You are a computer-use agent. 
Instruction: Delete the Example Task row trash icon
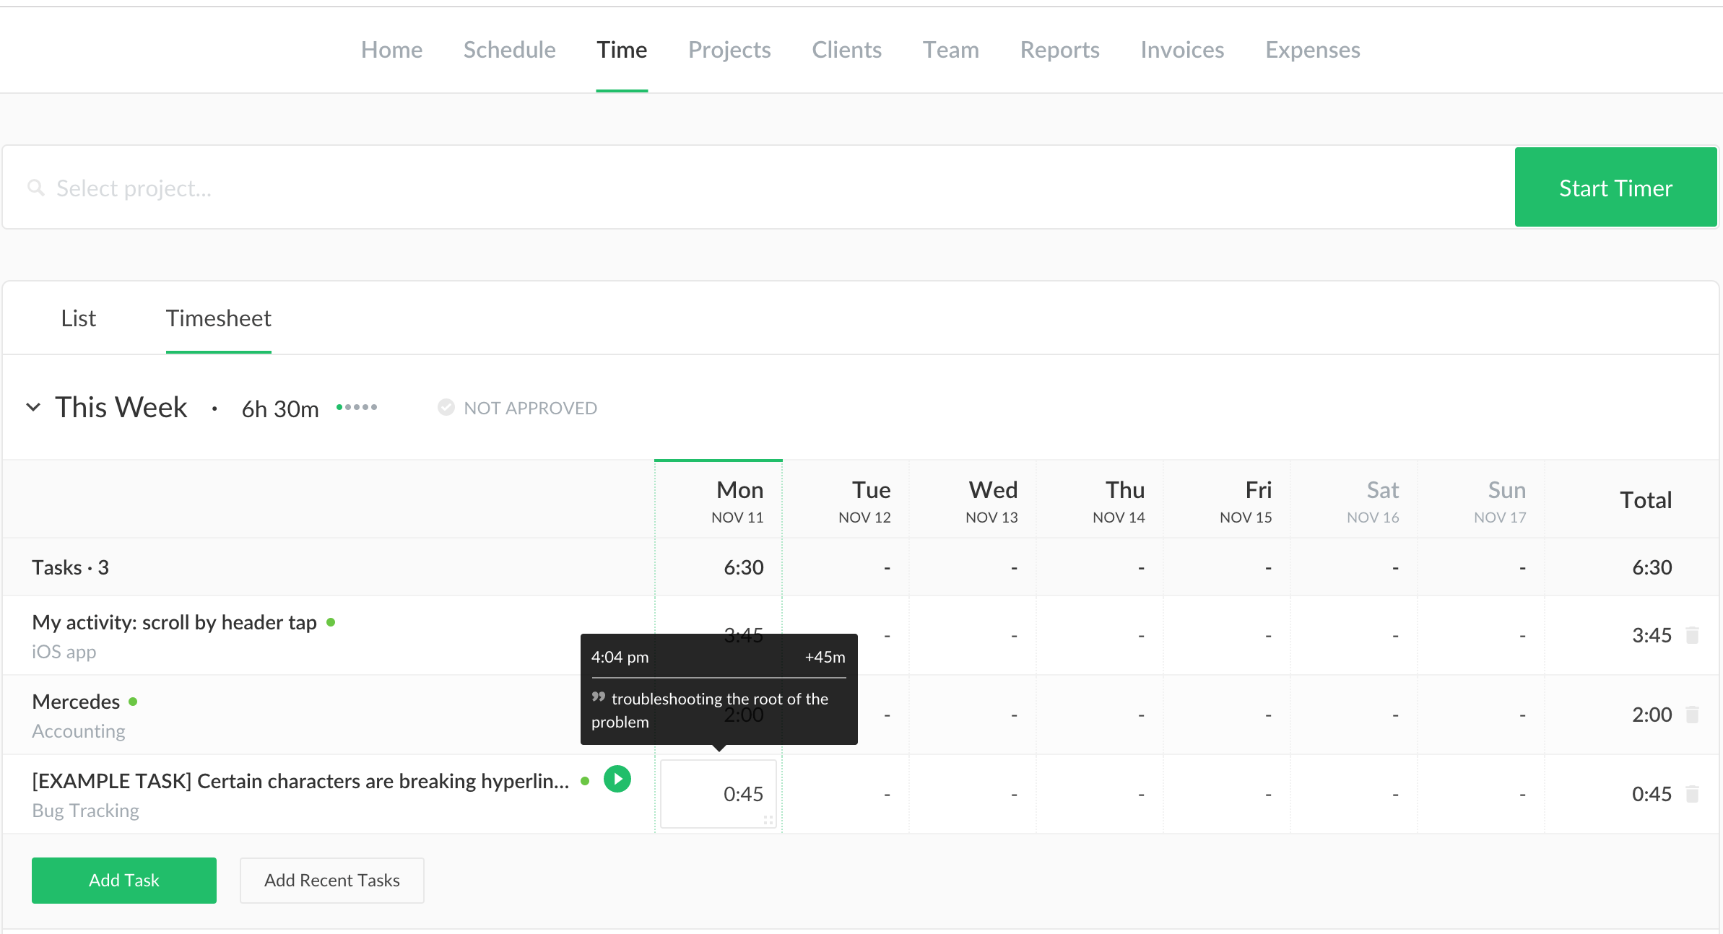pyautogui.click(x=1692, y=794)
